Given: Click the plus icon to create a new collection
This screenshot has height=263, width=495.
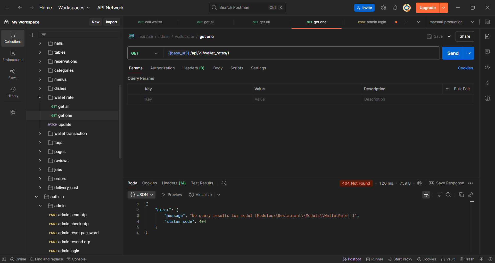Looking at the screenshot, I should pos(32,35).
